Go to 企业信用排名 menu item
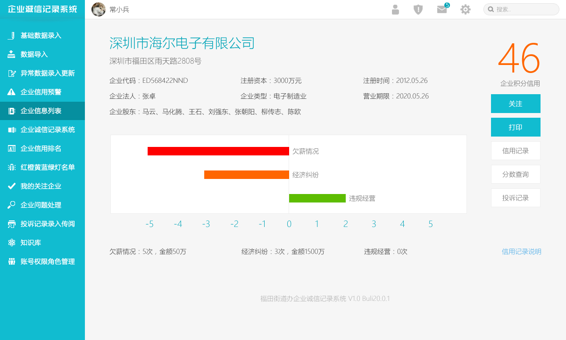 coord(42,148)
